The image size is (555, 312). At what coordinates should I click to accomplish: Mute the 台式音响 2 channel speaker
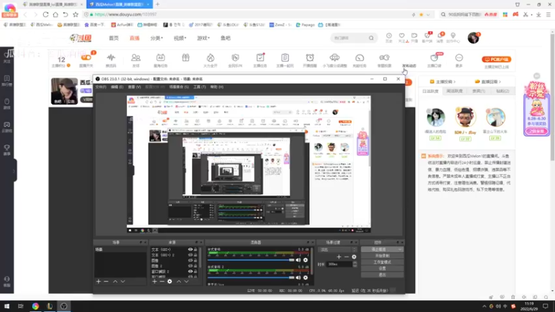(298, 278)
